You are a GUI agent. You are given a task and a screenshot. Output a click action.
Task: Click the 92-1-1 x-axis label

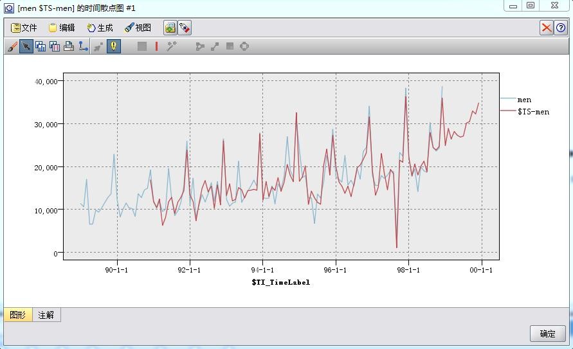[x=189, y=270]
